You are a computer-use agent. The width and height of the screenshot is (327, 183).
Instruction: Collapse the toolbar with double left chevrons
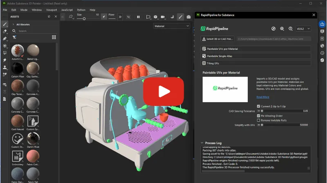click(x=63, y=17)
